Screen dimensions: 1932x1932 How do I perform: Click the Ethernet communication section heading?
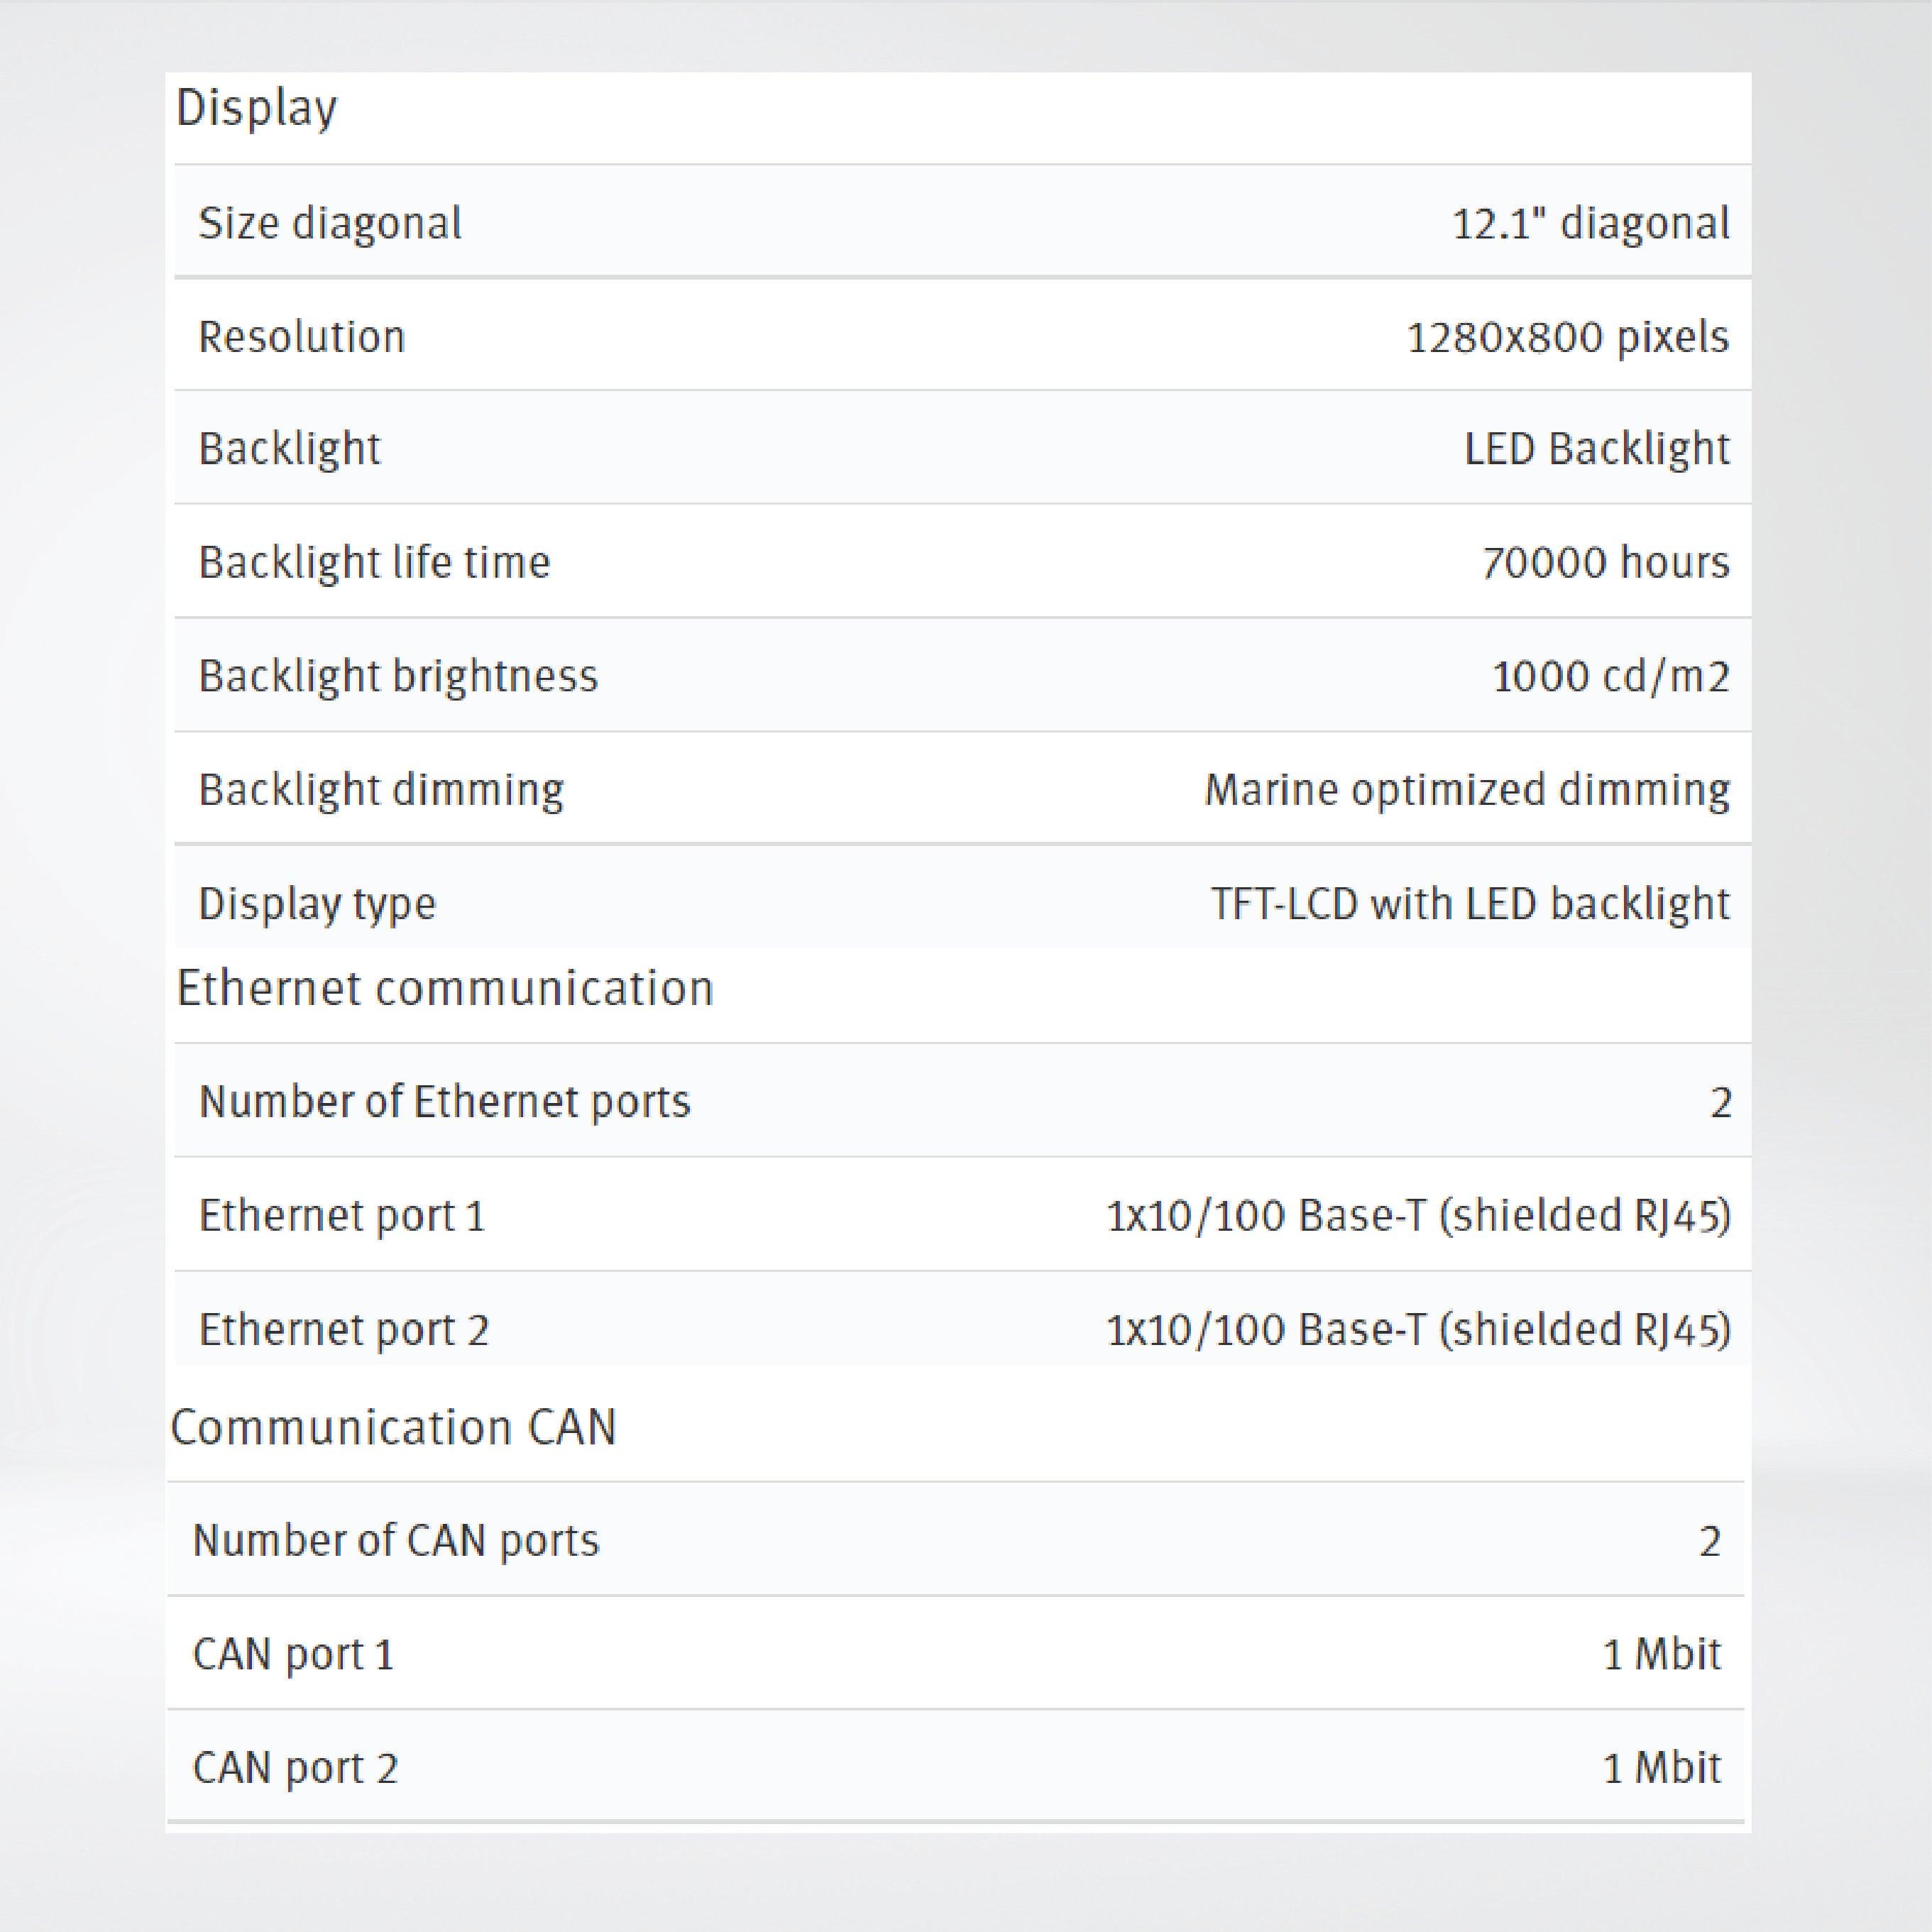pyautogui.click(x=445, y=989)
